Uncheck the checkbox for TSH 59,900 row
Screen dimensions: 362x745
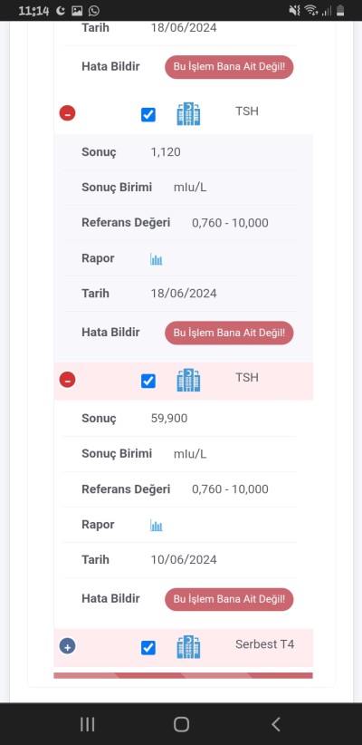(148, 381)
